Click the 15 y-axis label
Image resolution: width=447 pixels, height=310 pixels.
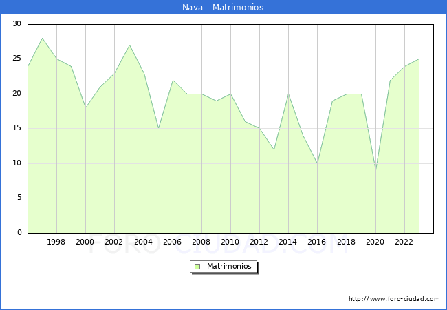17,128
